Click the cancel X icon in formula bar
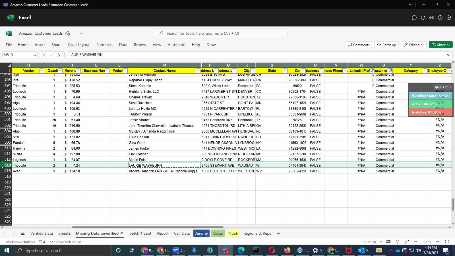This screenshot has height=256, width=455. click(x=44, y=55)
